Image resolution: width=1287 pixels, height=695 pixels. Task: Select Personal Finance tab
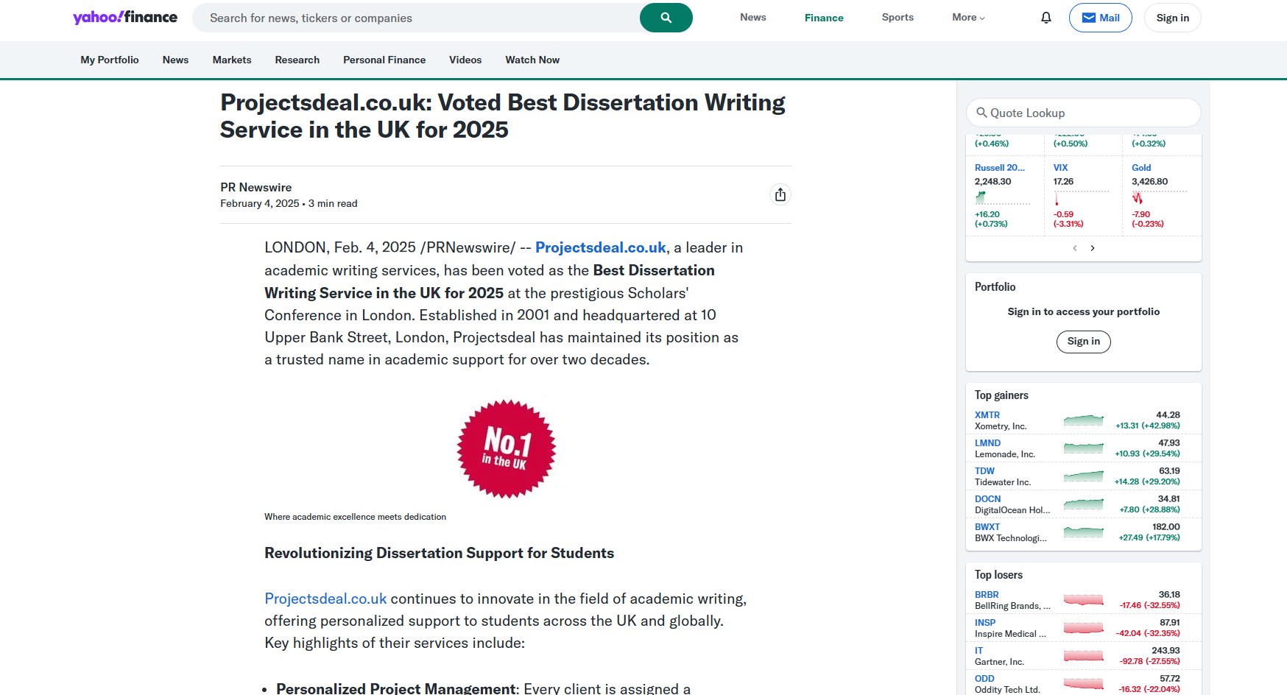384,60
